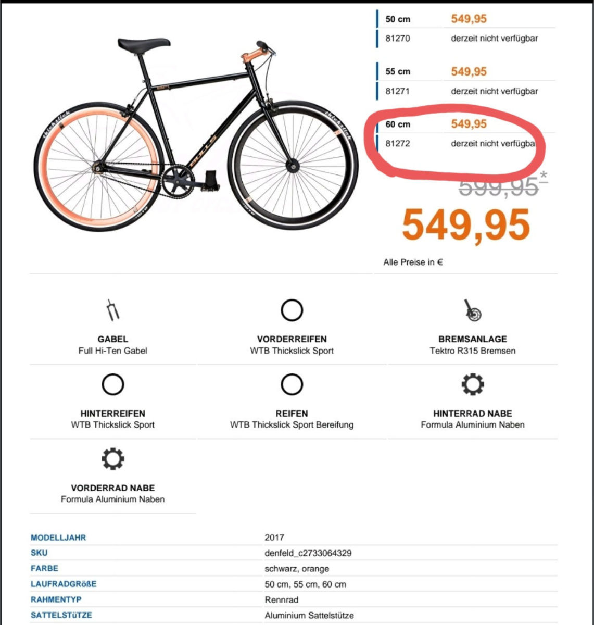Click the SATTELSTÜTZE specification label

(61, 615)
